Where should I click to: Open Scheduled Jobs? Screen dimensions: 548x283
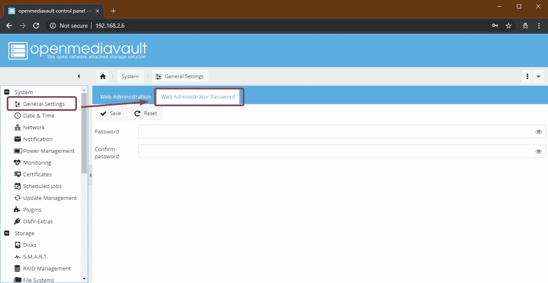pyautogui.click(x=38, y=186)
